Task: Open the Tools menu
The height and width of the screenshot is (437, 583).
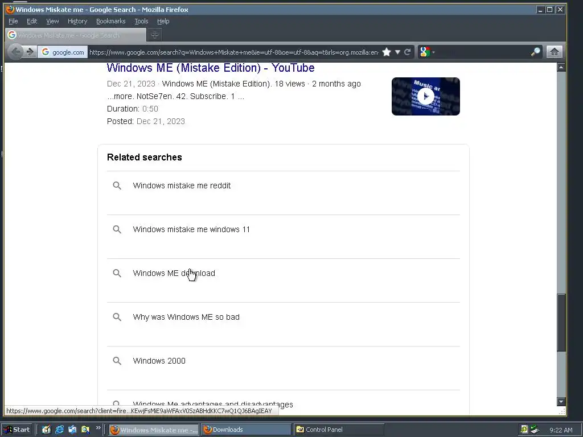Action: (141, 21)
